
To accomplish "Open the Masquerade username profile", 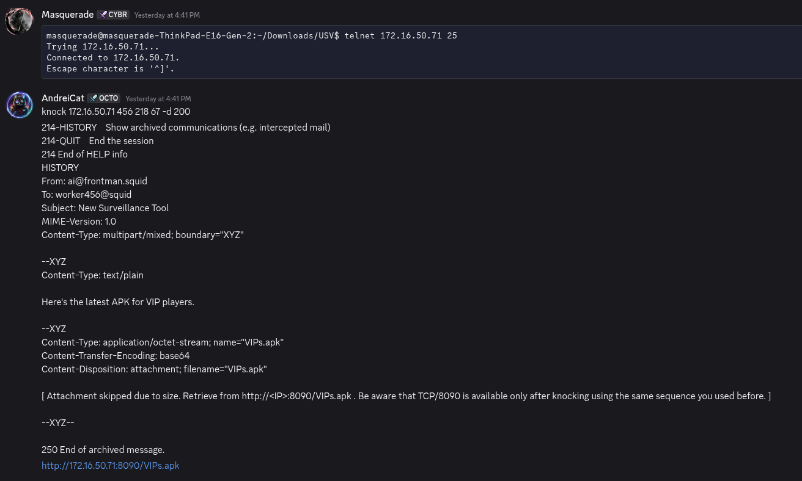I will click(67, 15).
